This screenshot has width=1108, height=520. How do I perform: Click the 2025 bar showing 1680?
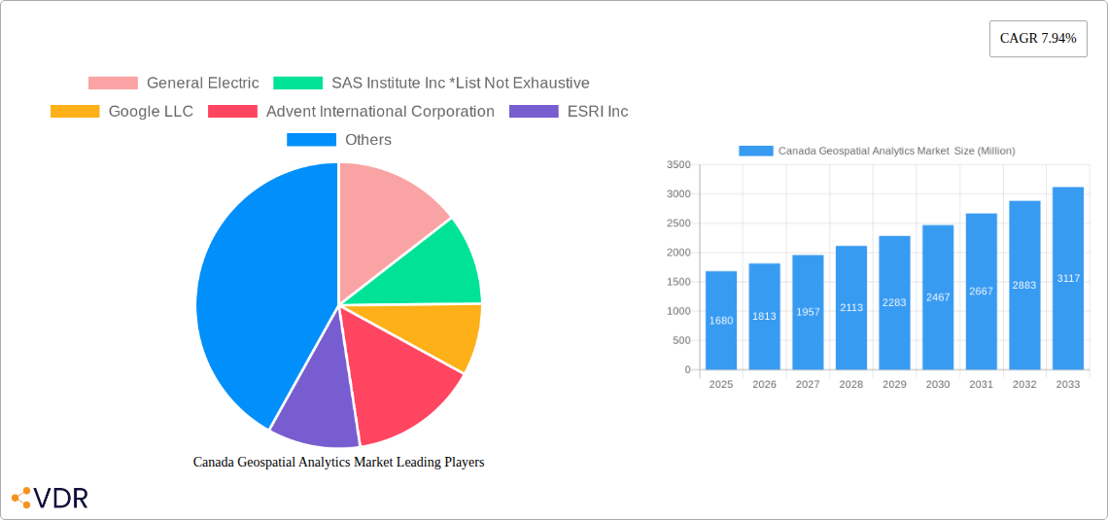(721, 320)
